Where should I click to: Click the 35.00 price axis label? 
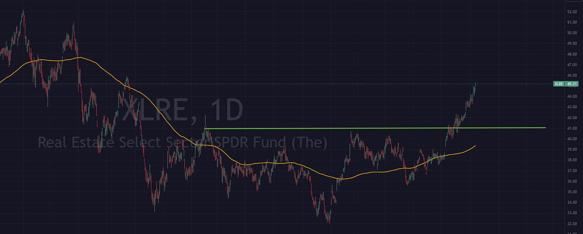click(x=572, y=192)
